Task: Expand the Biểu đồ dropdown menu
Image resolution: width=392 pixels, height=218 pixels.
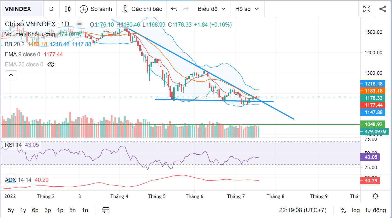Action: coord(212,9)
